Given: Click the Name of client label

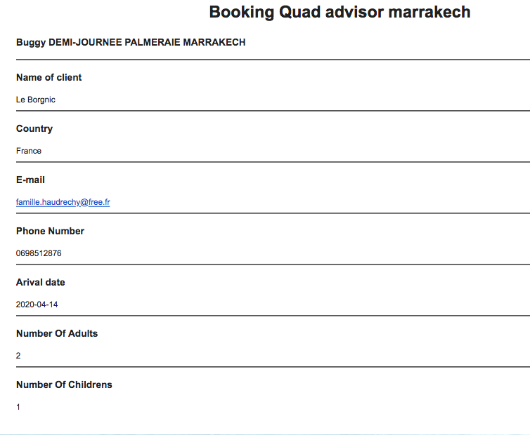Looking at the screenshot, I should click(49, 77).
